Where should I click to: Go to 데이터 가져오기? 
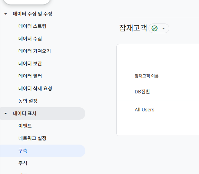(x=35, y=51)
